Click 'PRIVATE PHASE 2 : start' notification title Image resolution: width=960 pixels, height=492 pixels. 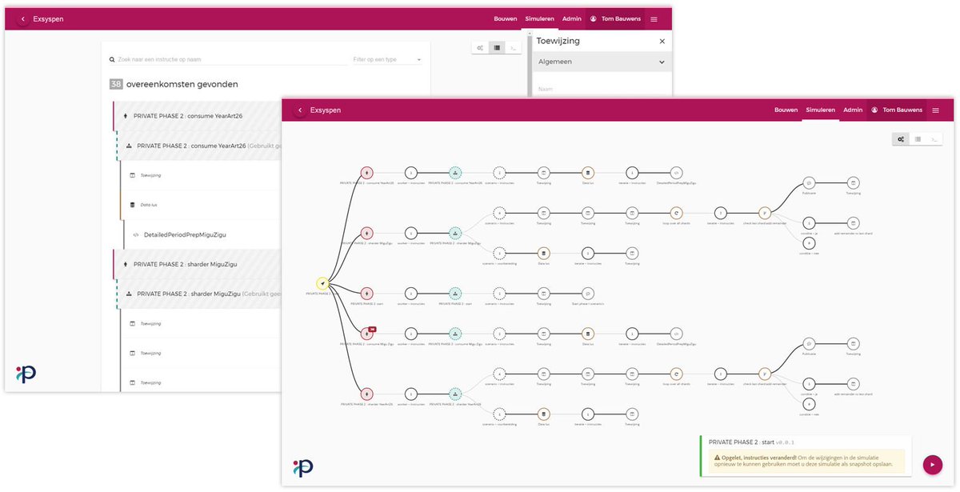point(742,441)
